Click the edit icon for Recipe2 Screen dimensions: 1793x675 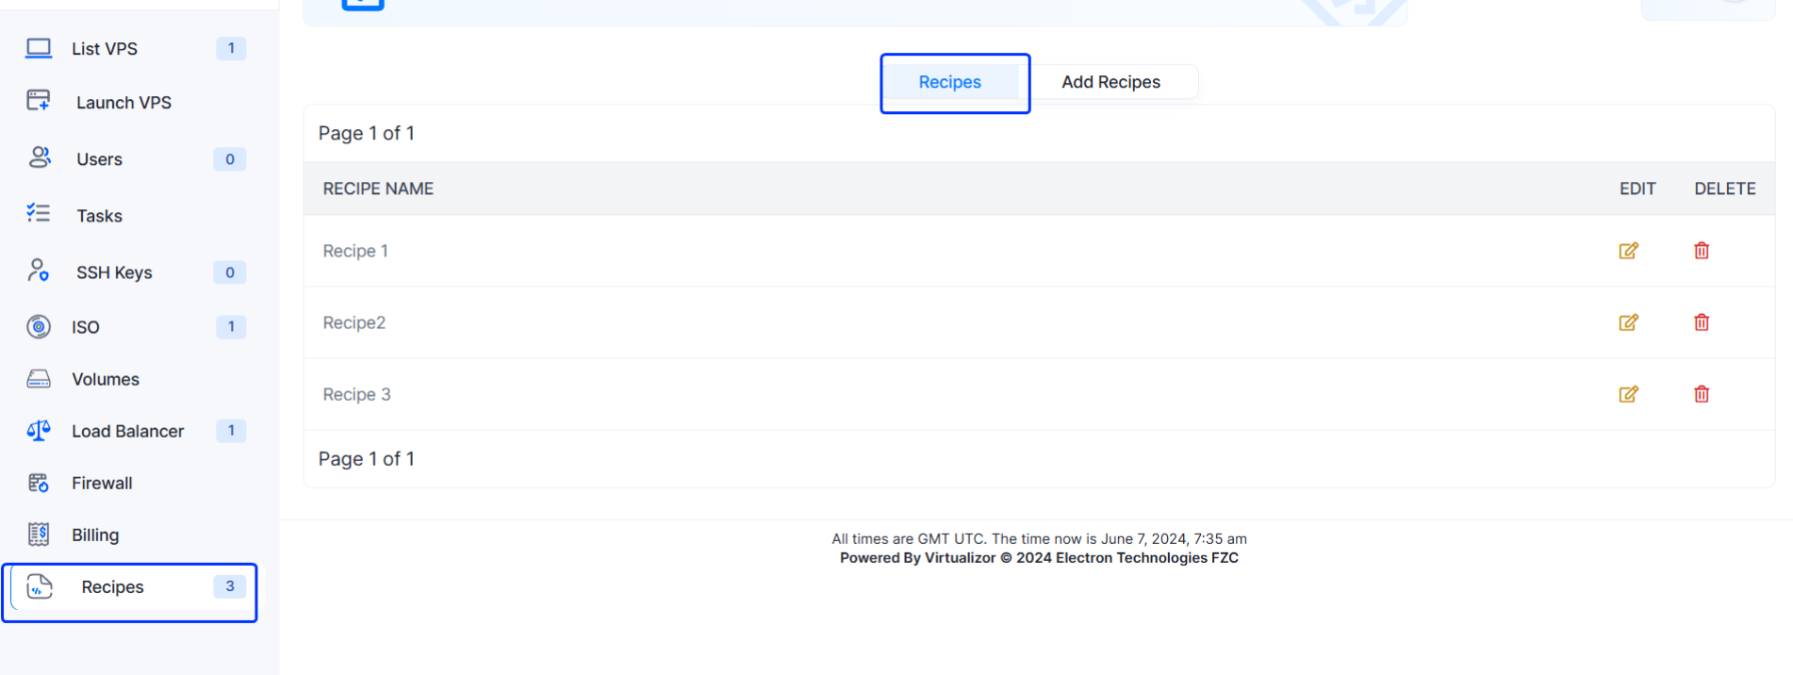coord(1628,322)
